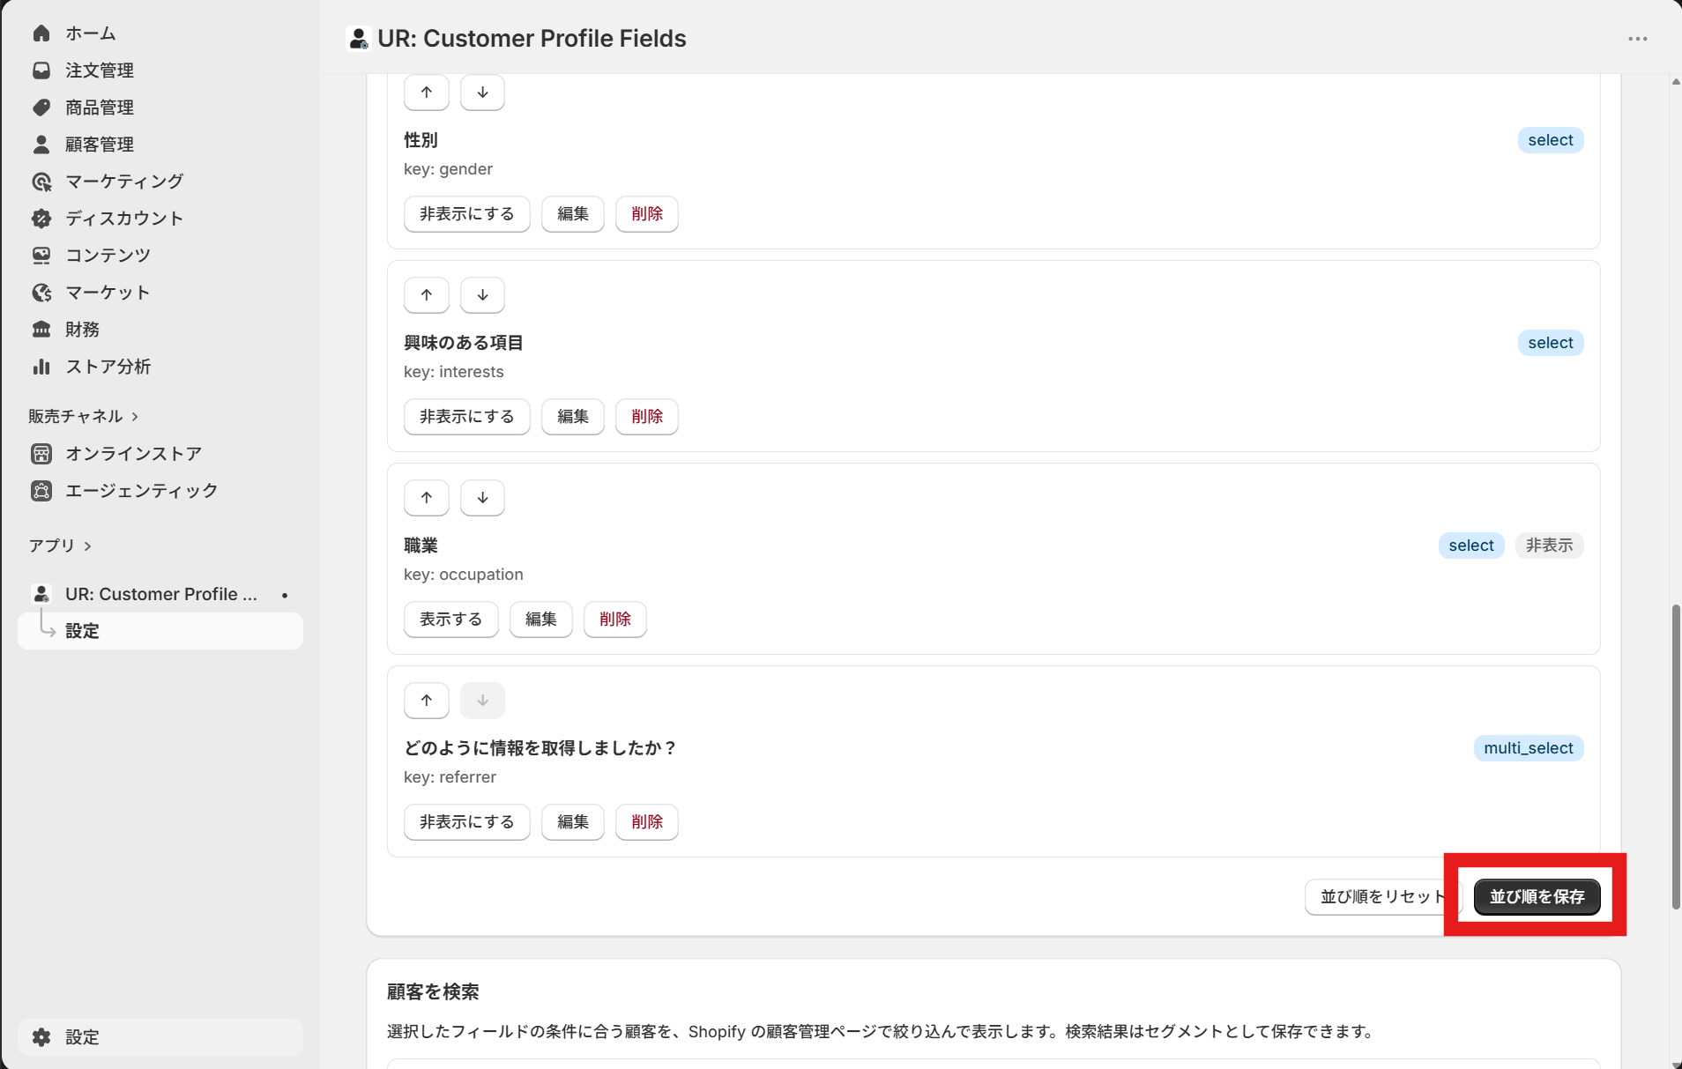Click the key: interests text

(x=454, y=372)
